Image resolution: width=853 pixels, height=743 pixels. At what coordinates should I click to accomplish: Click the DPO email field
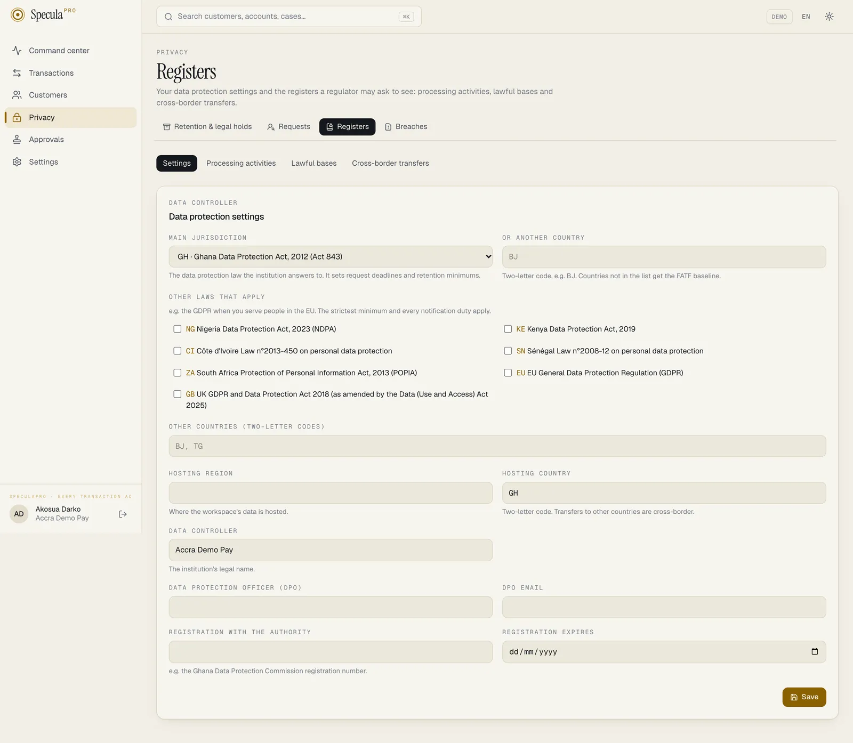click(664, 607)
